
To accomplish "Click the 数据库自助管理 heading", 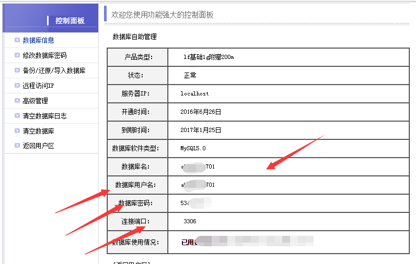I will (134, 37).
